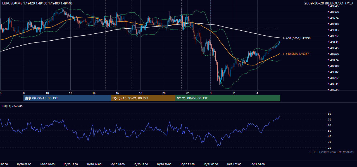
Task: Click the 10/20 18:00 time axis label
Action: click(141, 164)
